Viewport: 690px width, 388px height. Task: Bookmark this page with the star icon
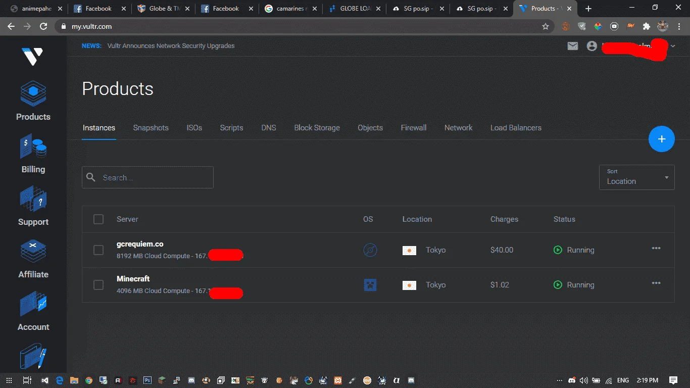[x=546, y=26]
